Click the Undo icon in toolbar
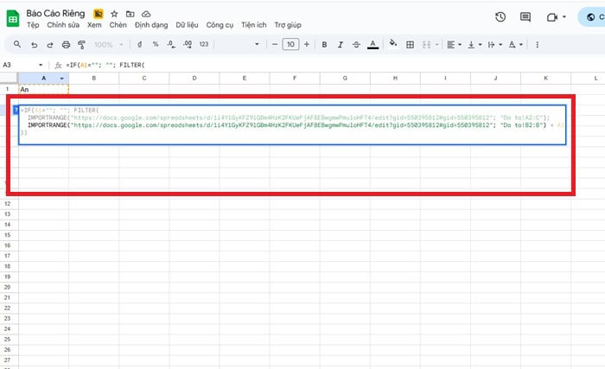 (34, 44)
